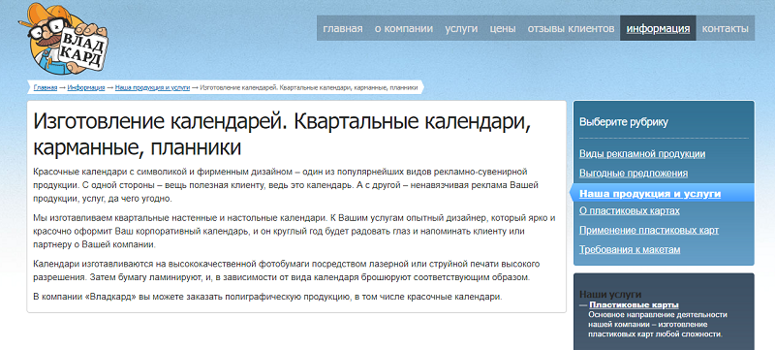Click the Выберите рубрику sidebar heading
Screen dimensions: 775x350
point(623,122)
